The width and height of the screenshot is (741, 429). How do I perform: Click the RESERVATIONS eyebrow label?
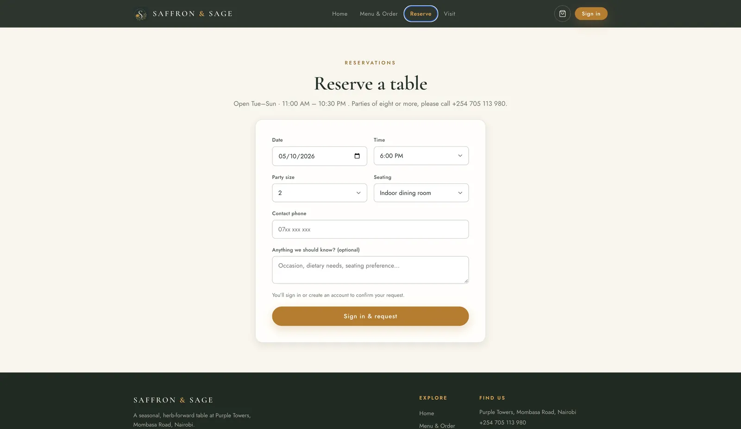tap(370, 63)
